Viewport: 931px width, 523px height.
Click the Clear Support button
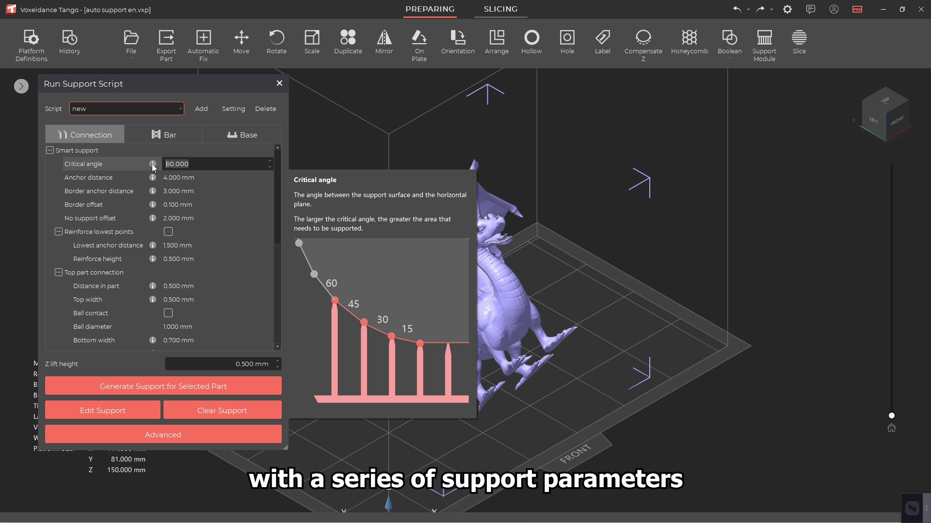pyautogui.click(x=222, y=410)
